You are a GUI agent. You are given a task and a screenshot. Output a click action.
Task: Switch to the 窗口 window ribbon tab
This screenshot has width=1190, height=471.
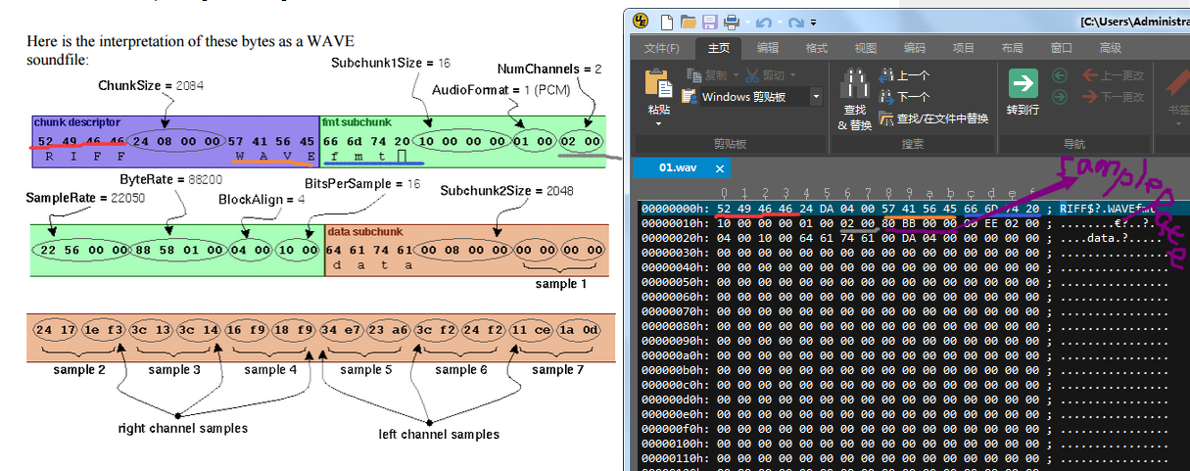tap(1061, 48)
